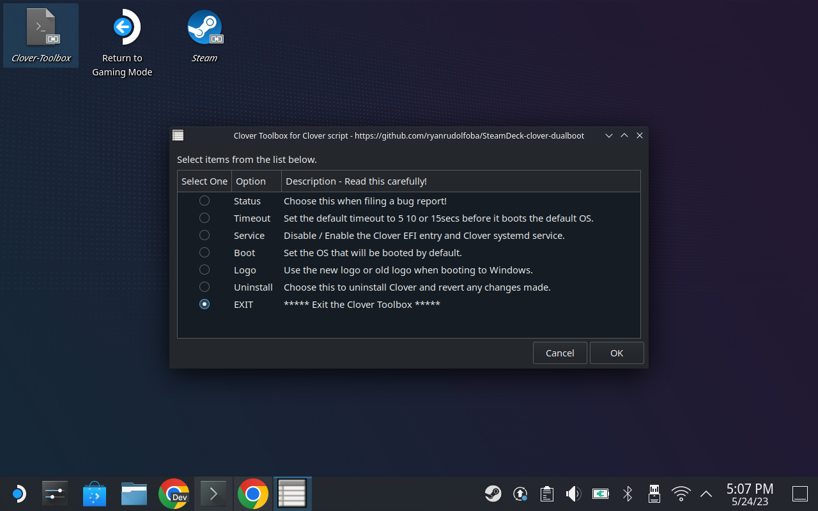This screenshot has height=511, width=818.
Task: Click the Steam icon in system tray
Action: click(493, 493)
